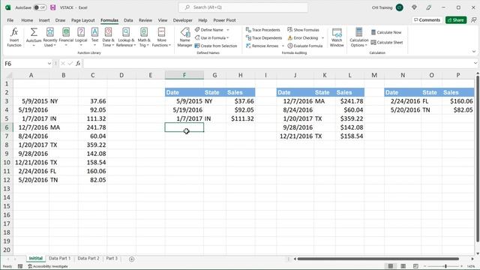Open the Data Part 1 sheet tab
This screenshot has height=270, width=480.
tap(60, 258)
